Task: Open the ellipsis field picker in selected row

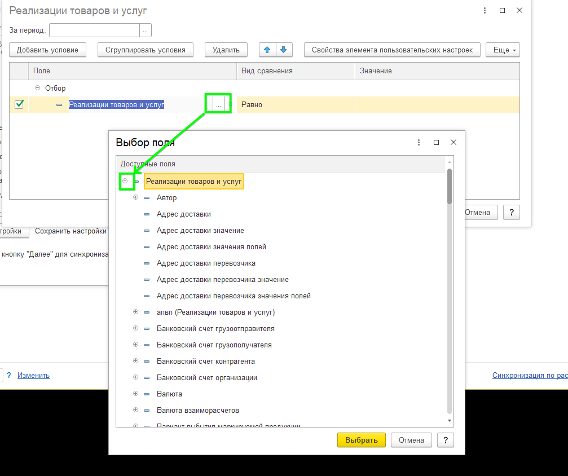Action: tap(218, 104)
